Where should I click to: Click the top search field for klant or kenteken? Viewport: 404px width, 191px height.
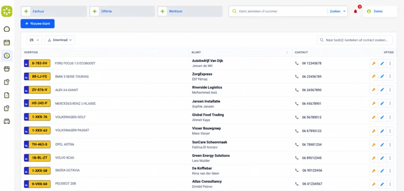[279, 11]
